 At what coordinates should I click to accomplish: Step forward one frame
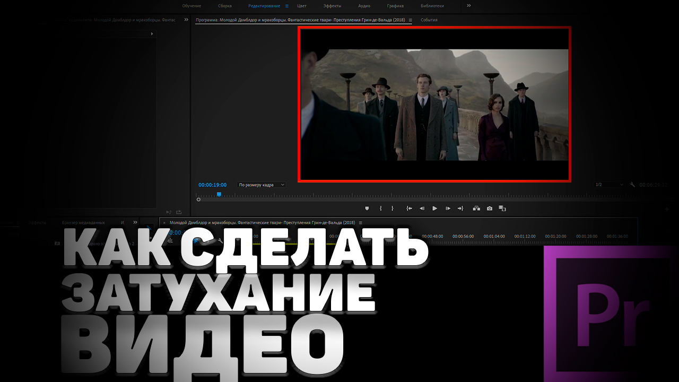click(x=448, y=209)
